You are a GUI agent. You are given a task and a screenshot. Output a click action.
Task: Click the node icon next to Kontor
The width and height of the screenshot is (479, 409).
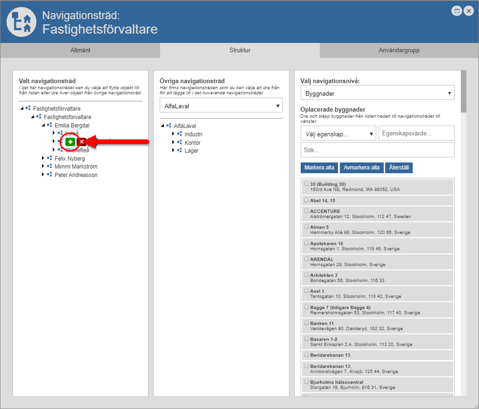179,142
